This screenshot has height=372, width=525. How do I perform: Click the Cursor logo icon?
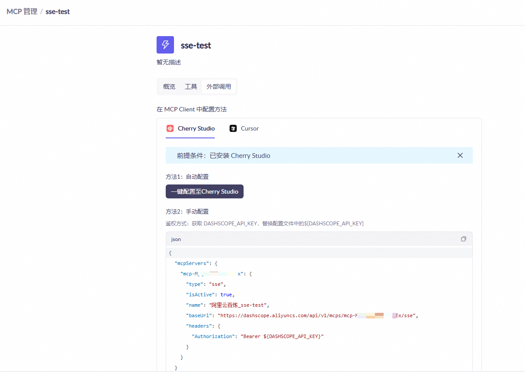click(x=233, y=128)
